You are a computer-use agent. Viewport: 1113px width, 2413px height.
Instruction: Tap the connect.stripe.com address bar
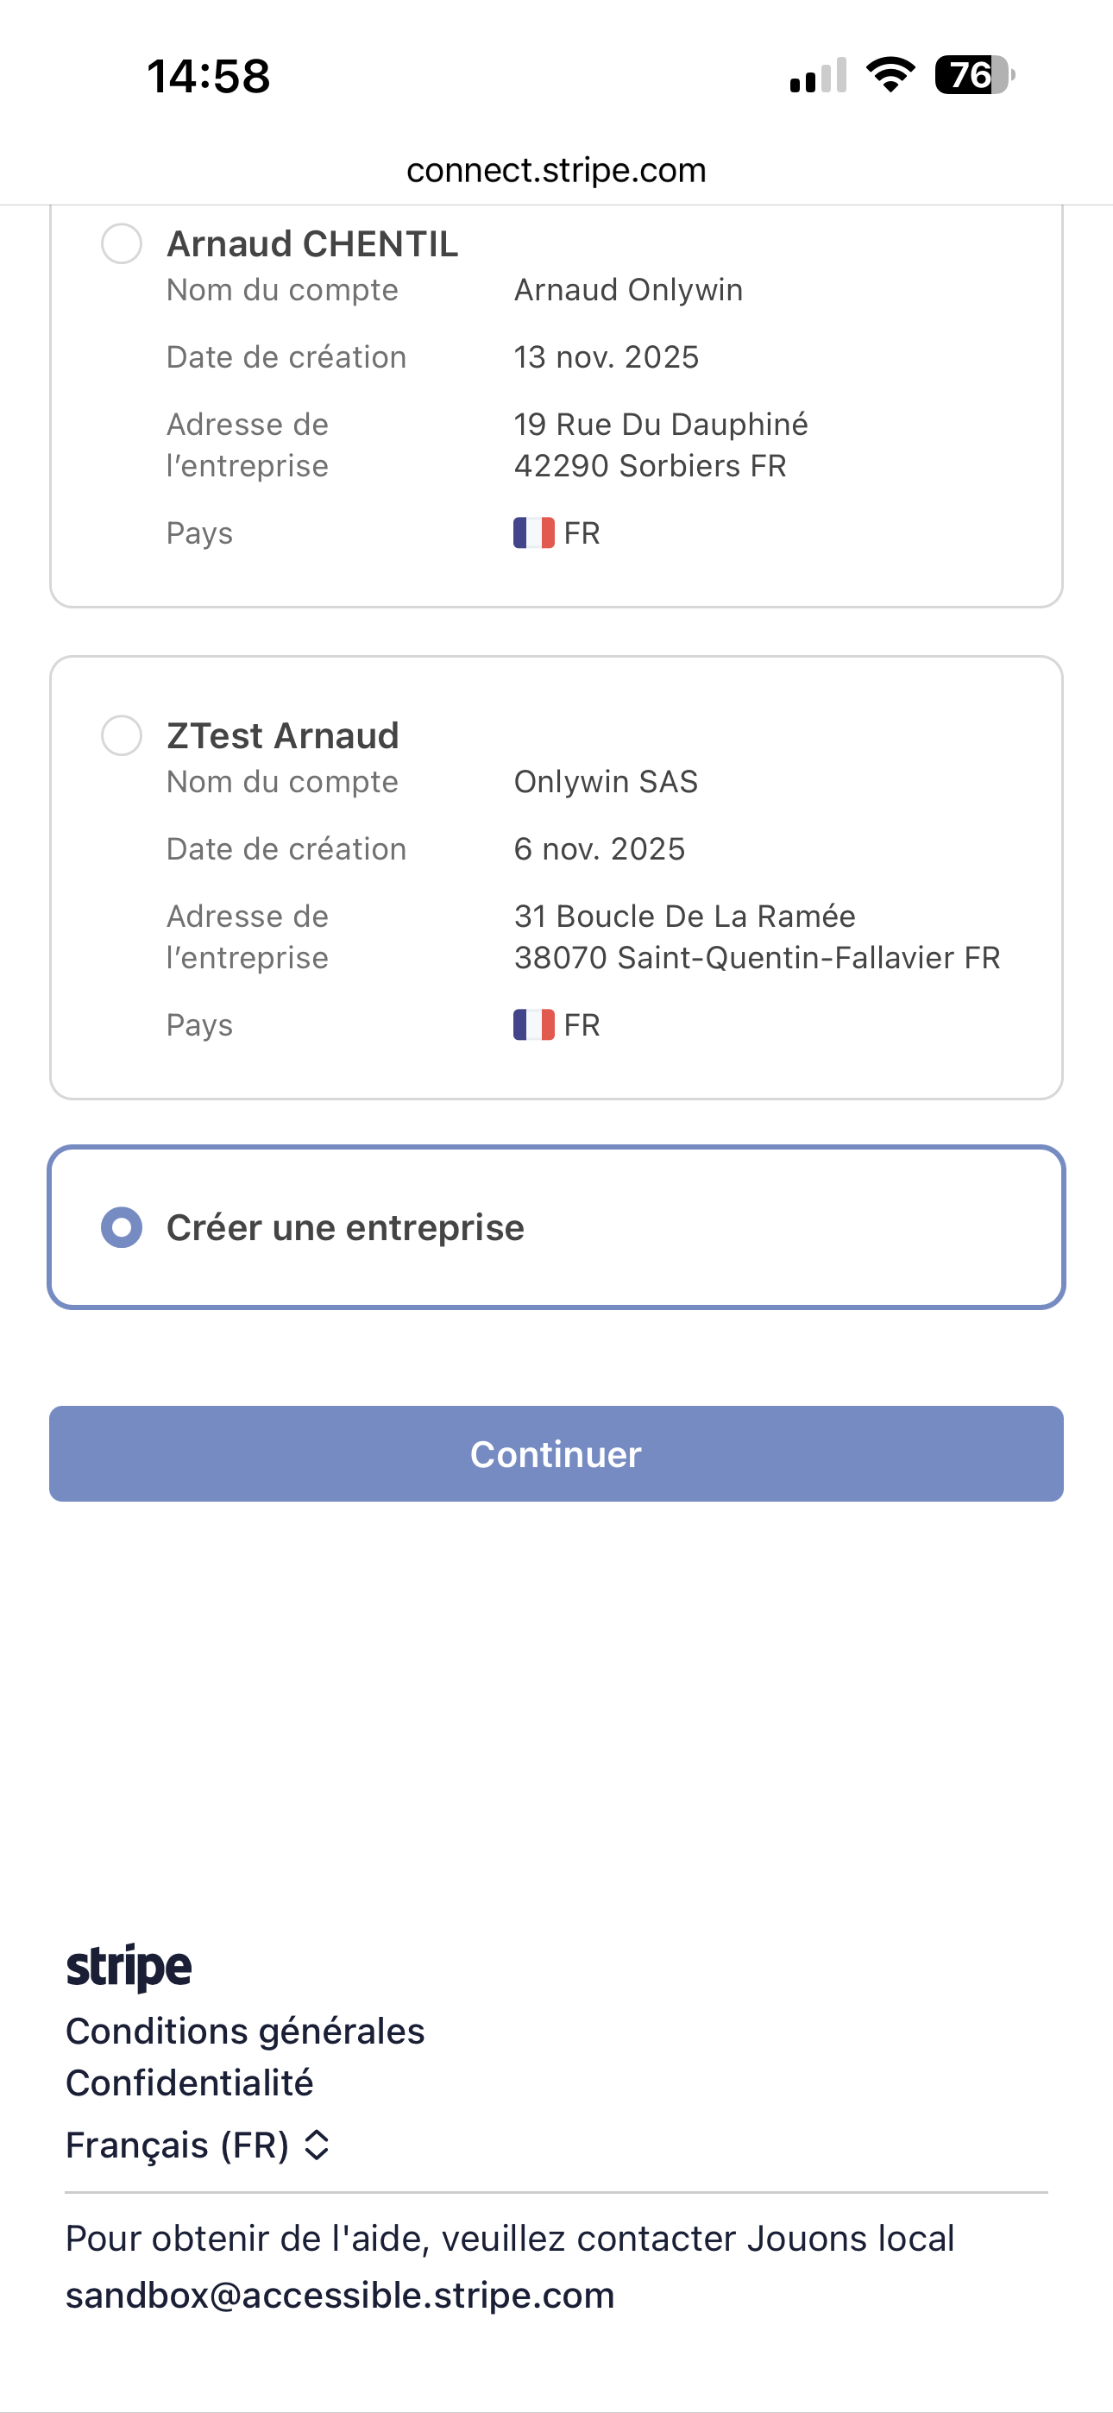556,171
